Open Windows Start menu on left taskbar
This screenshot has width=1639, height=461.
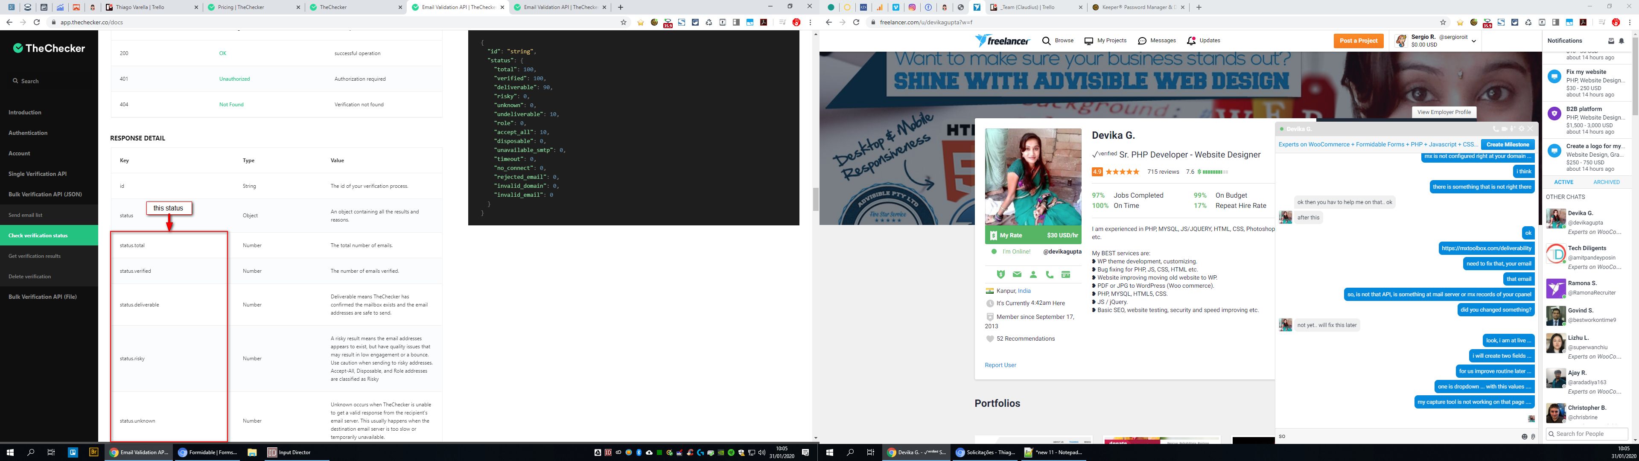click(x=9, y=452)
